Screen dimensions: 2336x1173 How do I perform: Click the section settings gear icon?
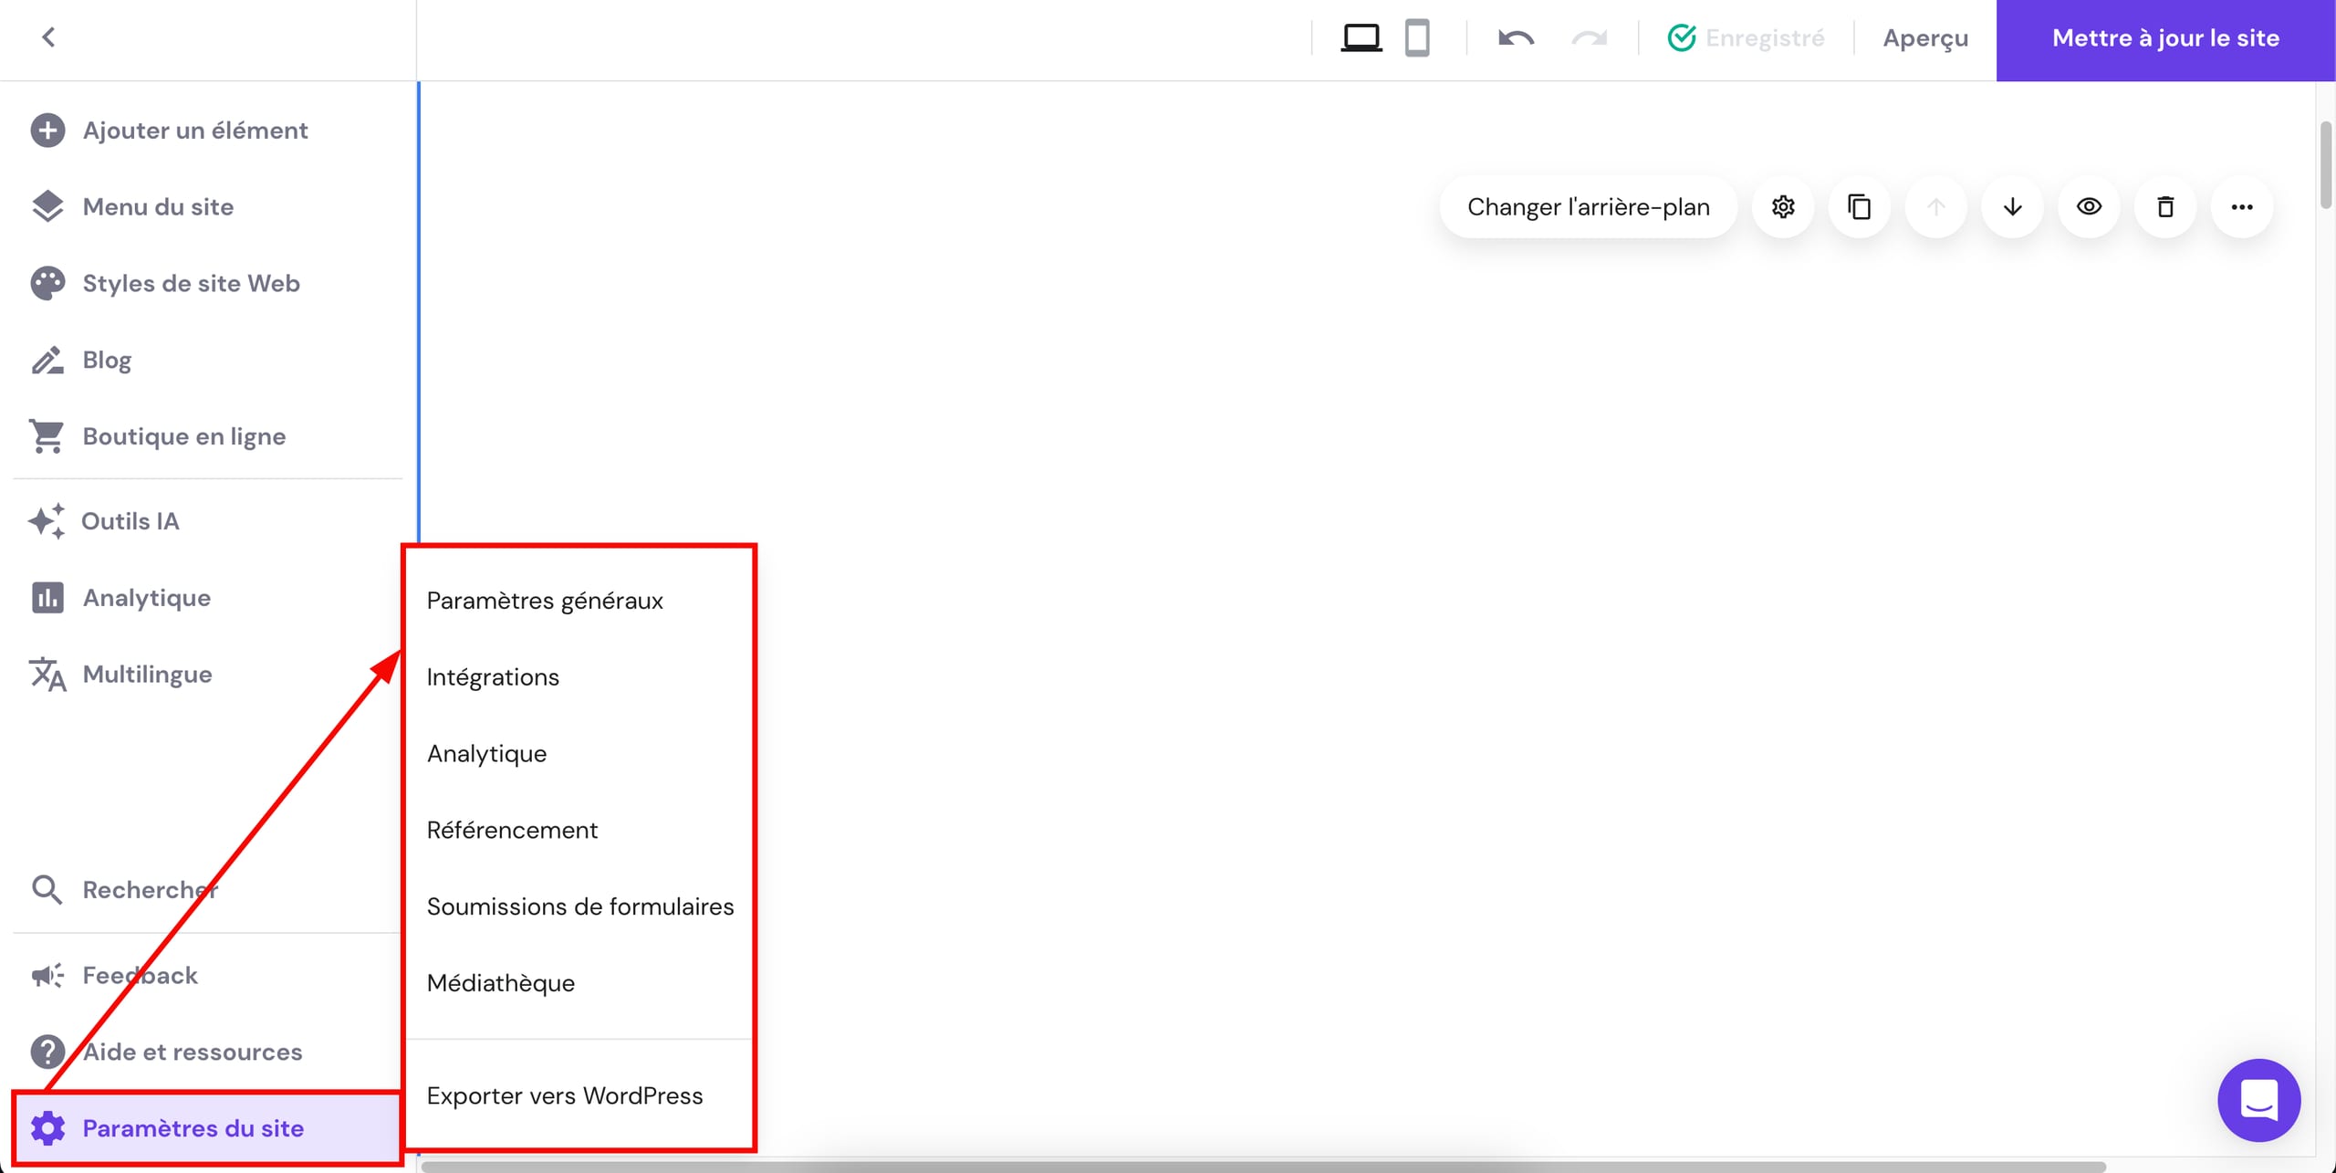(x=1783, y=207)
